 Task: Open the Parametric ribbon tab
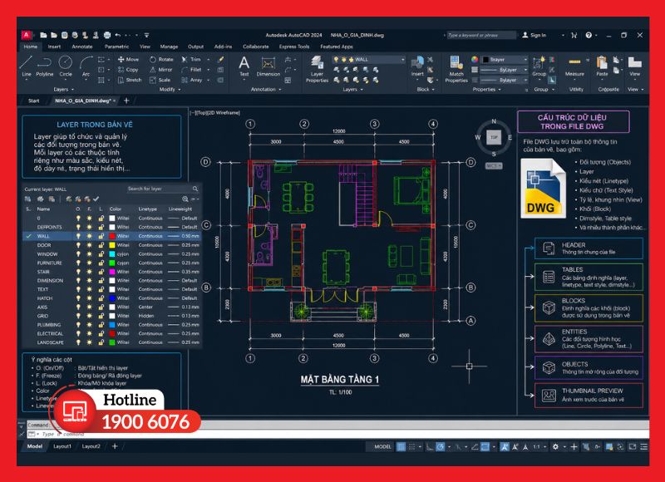(x=116, y=47)
